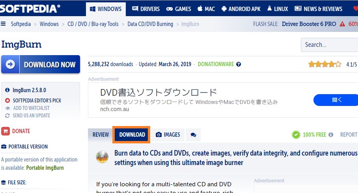Click the 100% FREE label
This screenshot has height=193, width=358.
coord(314,135)
